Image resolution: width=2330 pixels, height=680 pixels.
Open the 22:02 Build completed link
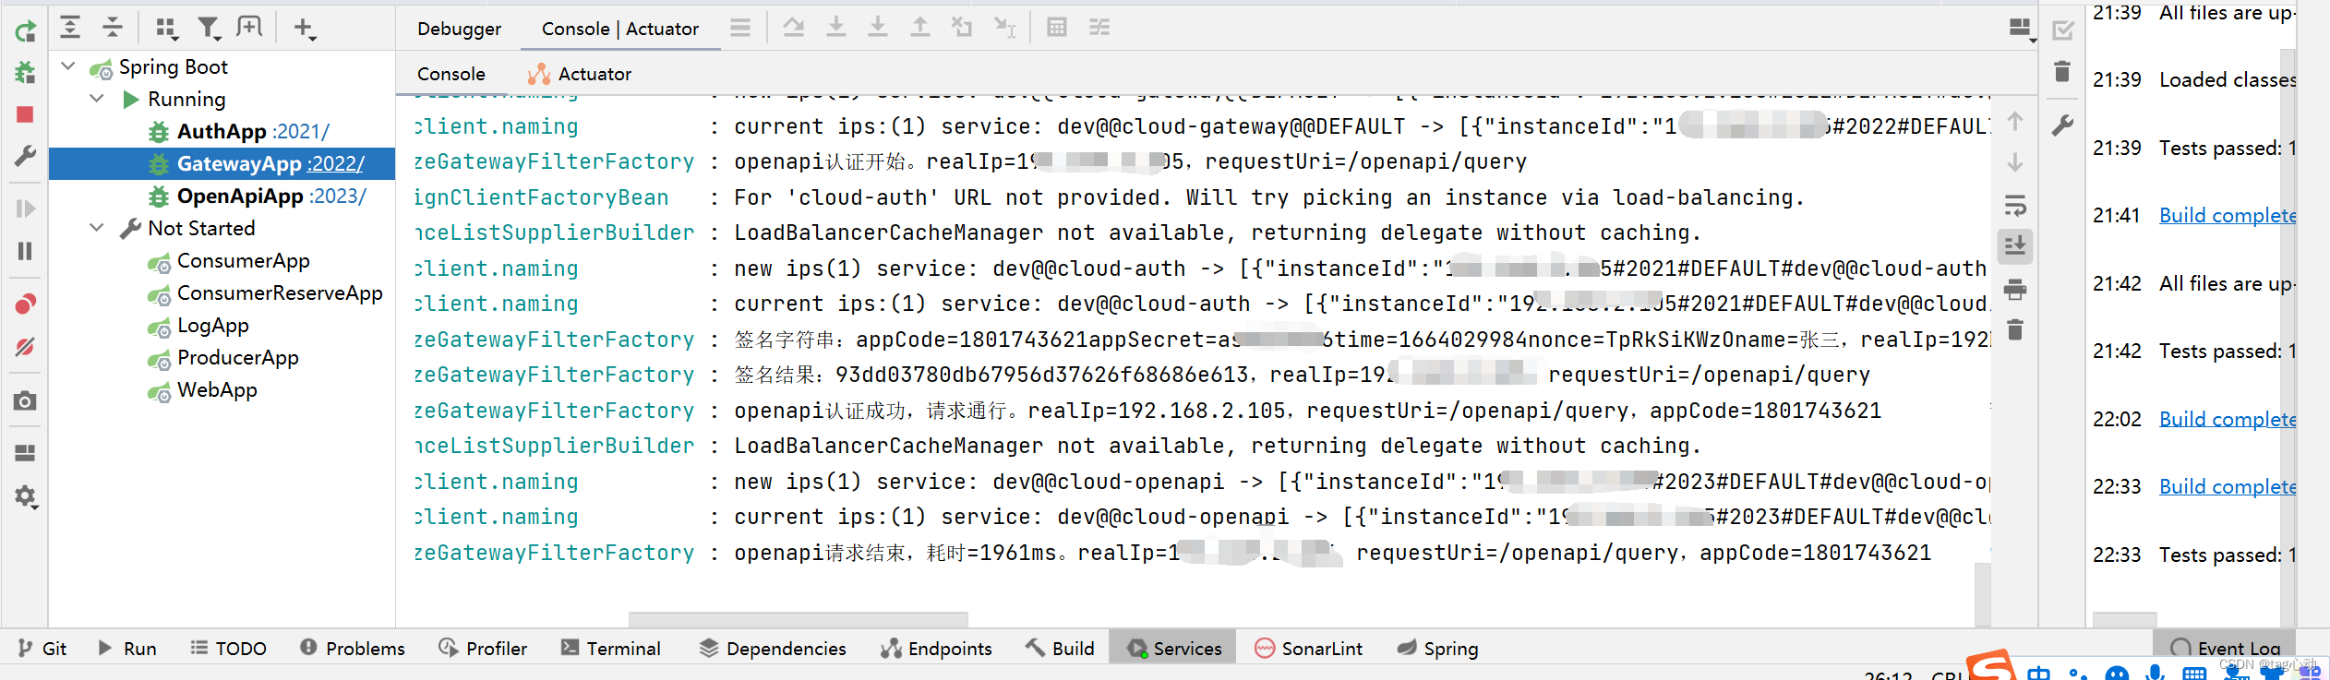pyautogui.click(x=2227, y=419)
